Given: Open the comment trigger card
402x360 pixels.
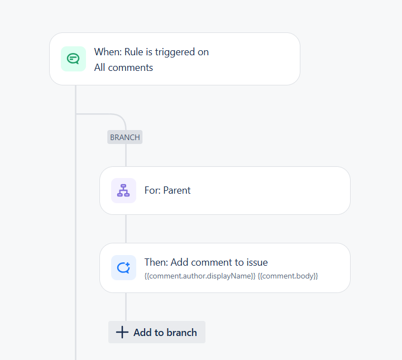Looking at the screenshot, I should pos(175,59).
